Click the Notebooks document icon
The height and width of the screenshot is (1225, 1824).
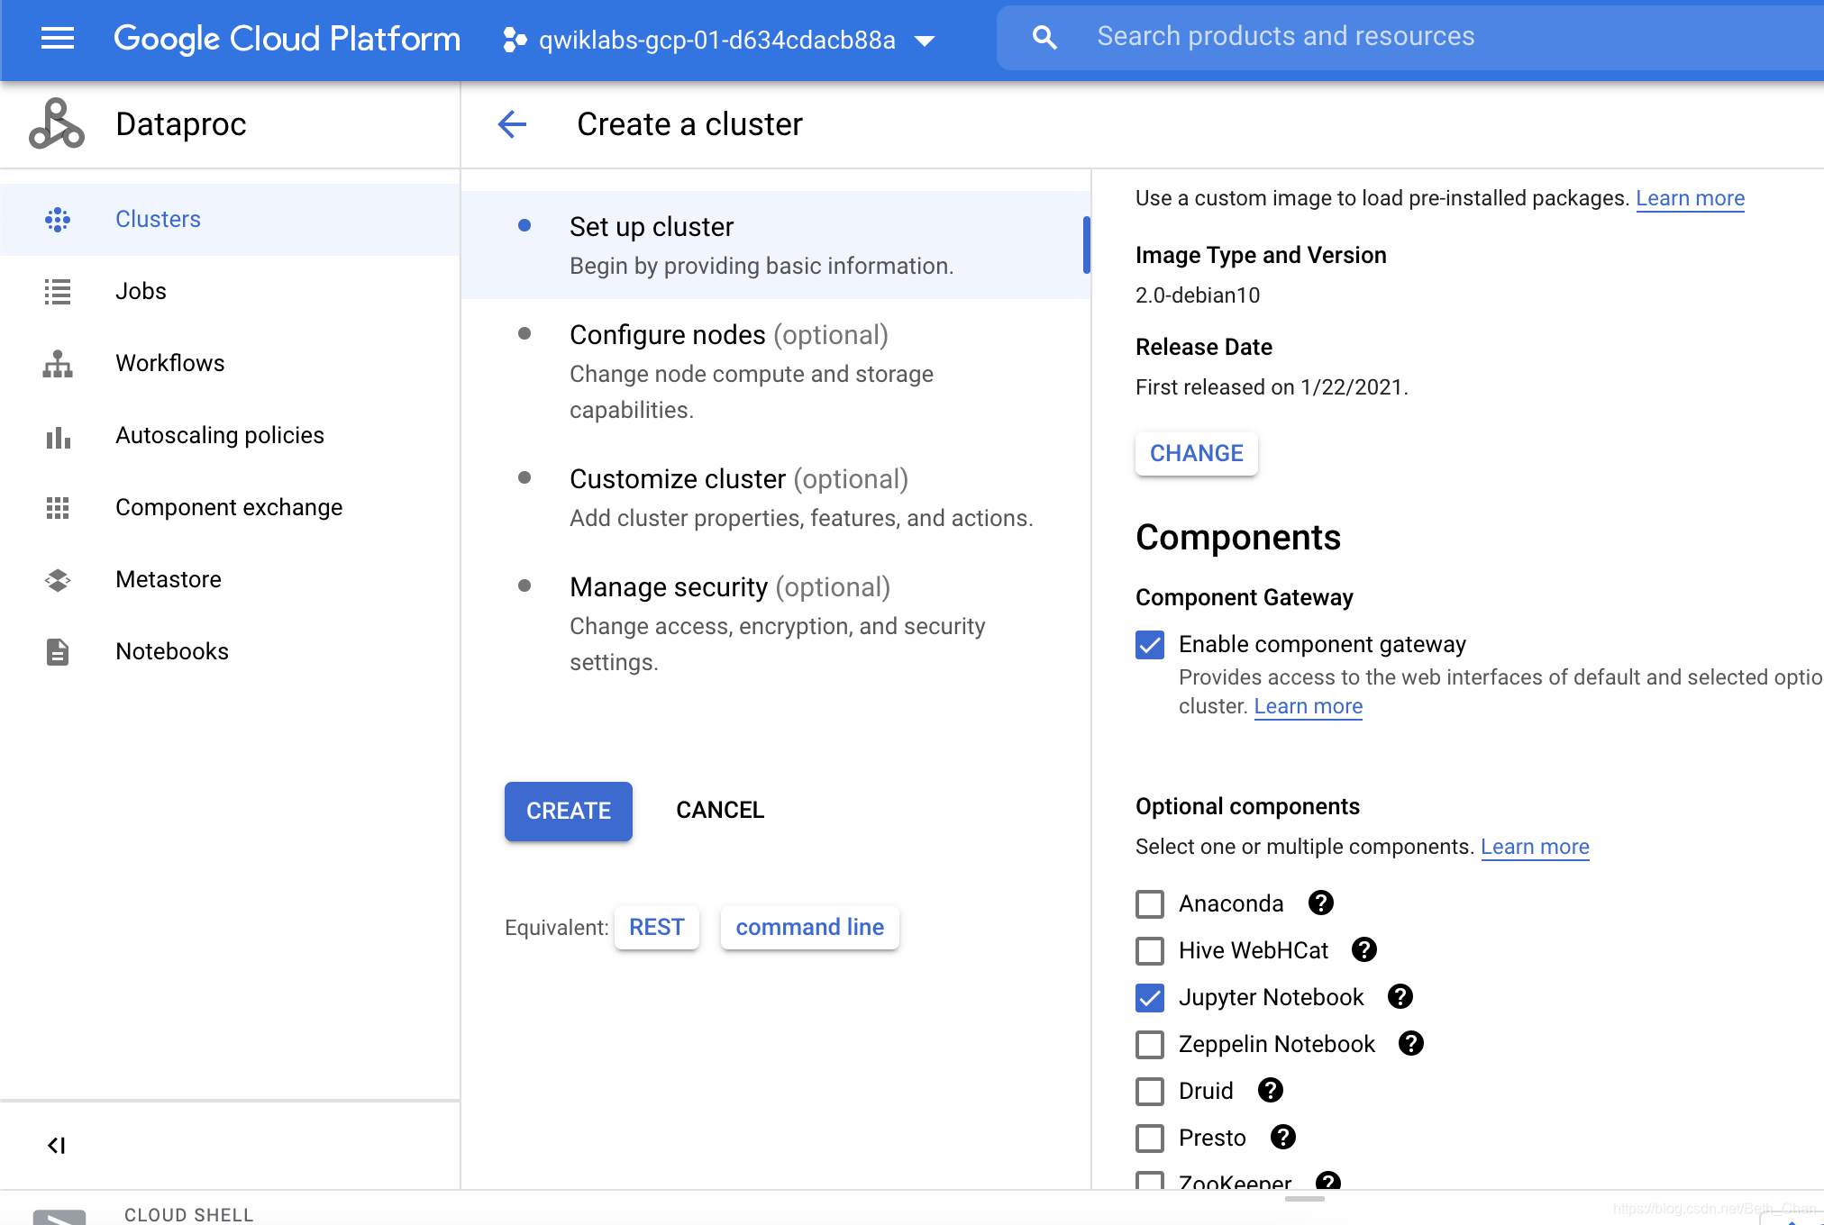coord(58,651)
